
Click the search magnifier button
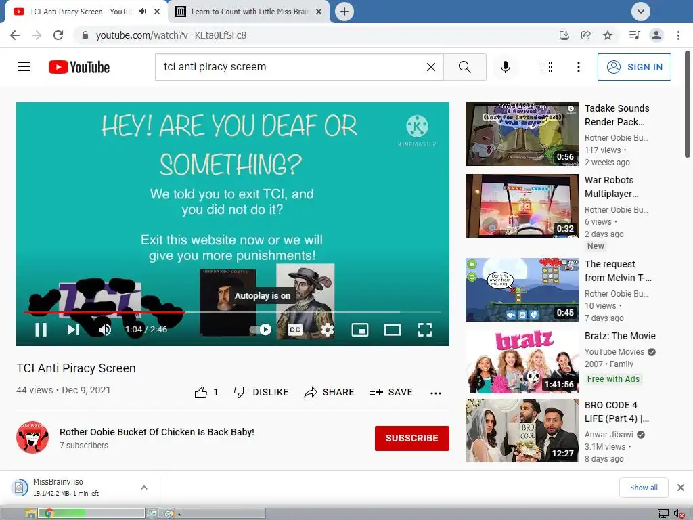click(464, 67)
